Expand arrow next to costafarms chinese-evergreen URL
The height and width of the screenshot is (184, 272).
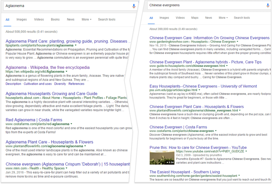pyautogui.click(x=216, y=131)
